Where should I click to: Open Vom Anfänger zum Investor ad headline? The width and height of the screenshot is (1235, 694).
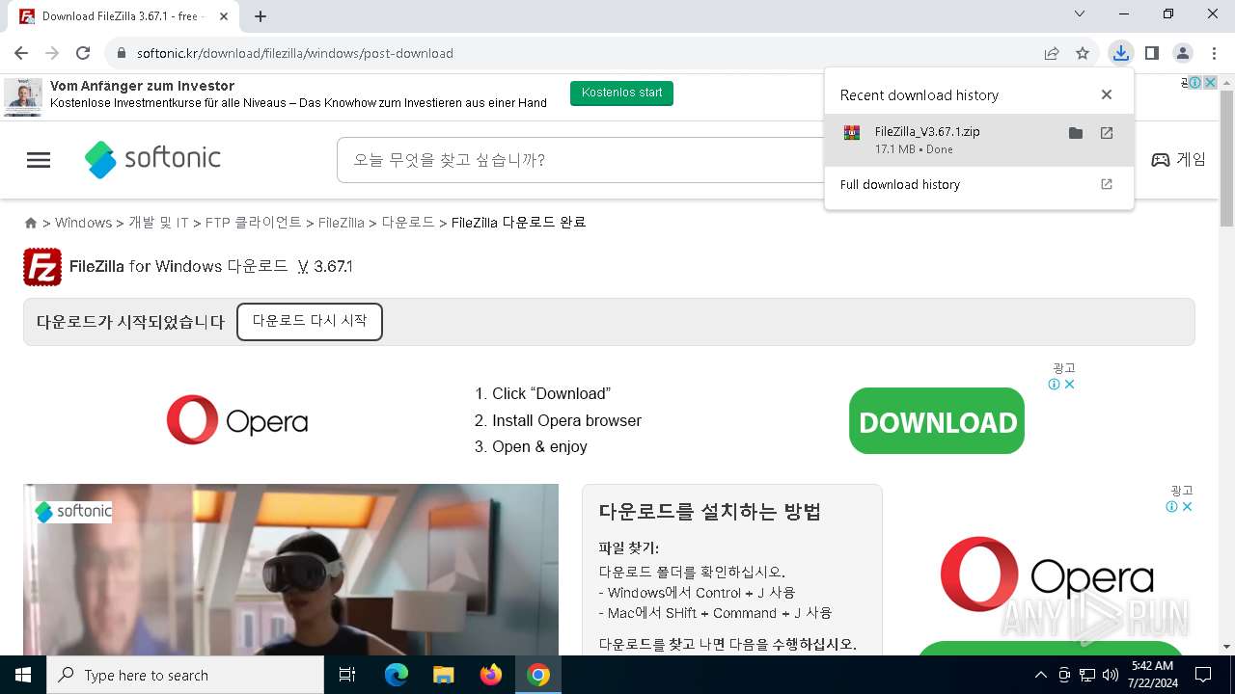coord(143,86)
